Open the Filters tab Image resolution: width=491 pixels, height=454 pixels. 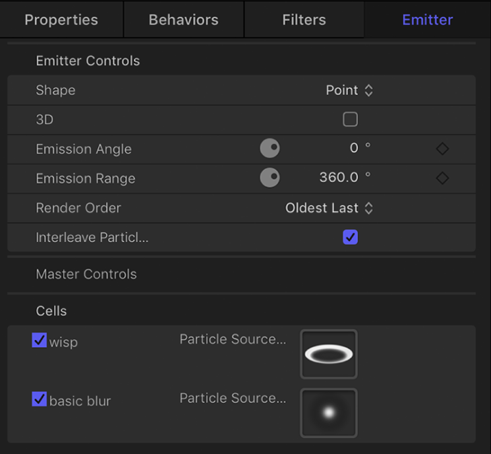click(x=304, y=20)
